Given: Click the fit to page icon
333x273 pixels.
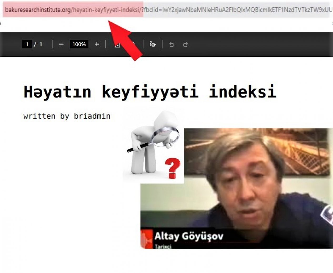Looking at the screenshot, I should (117, 45).
